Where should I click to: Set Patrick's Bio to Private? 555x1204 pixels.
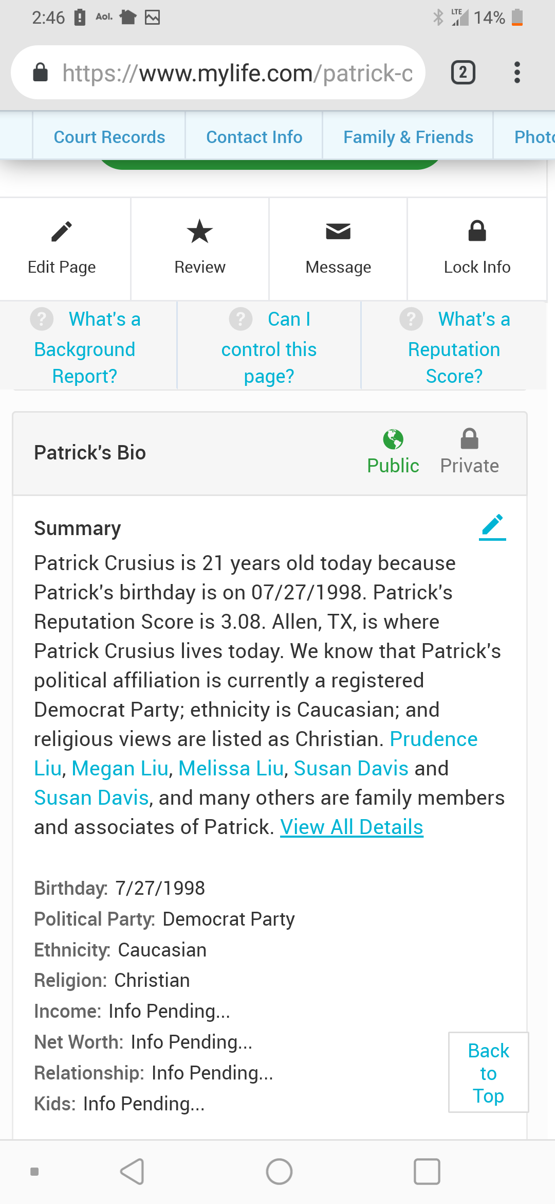[x=469, y=452]
